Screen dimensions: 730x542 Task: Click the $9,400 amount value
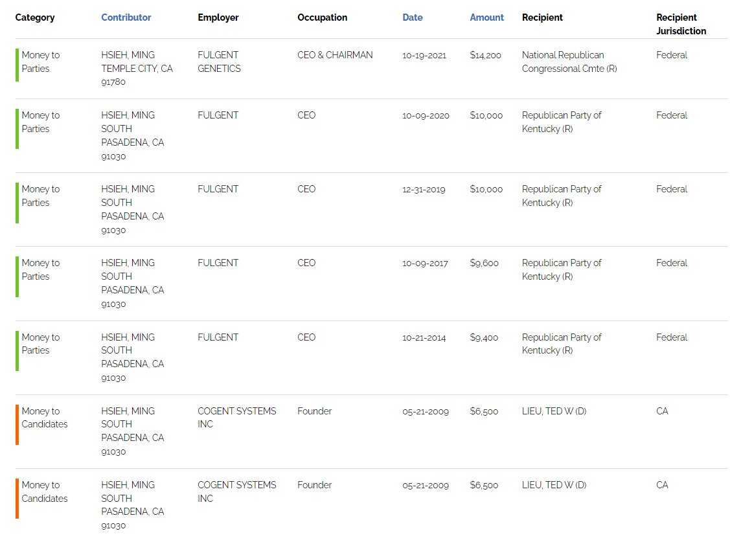click(485, 337)
